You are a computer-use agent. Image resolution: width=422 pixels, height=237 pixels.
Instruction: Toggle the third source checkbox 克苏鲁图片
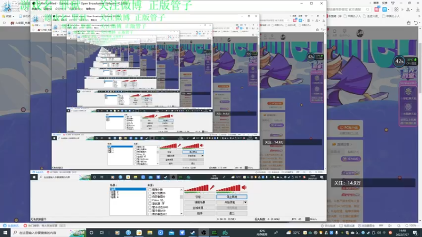pyautogui.click(x=150, y=196)
